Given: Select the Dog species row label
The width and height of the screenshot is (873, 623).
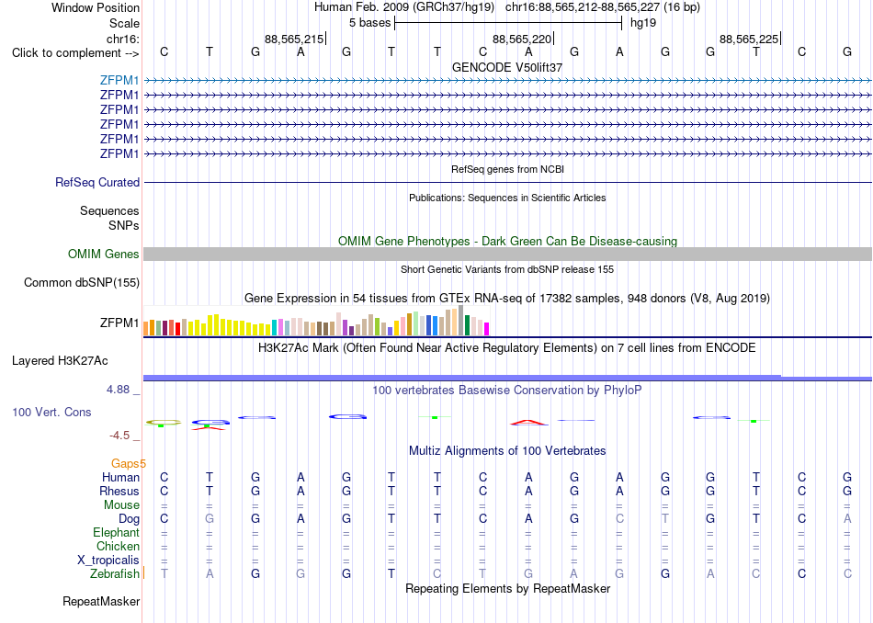Looking at the screenshot, I should click(129, 519).
